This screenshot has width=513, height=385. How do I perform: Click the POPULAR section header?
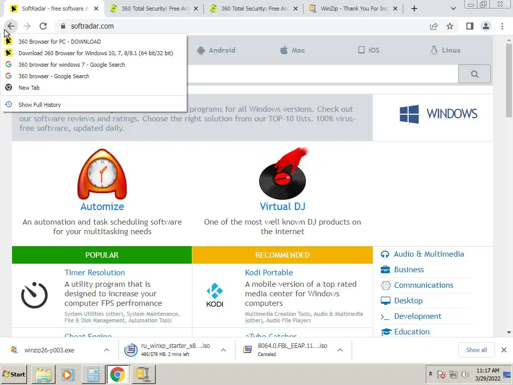pos(102,255)
